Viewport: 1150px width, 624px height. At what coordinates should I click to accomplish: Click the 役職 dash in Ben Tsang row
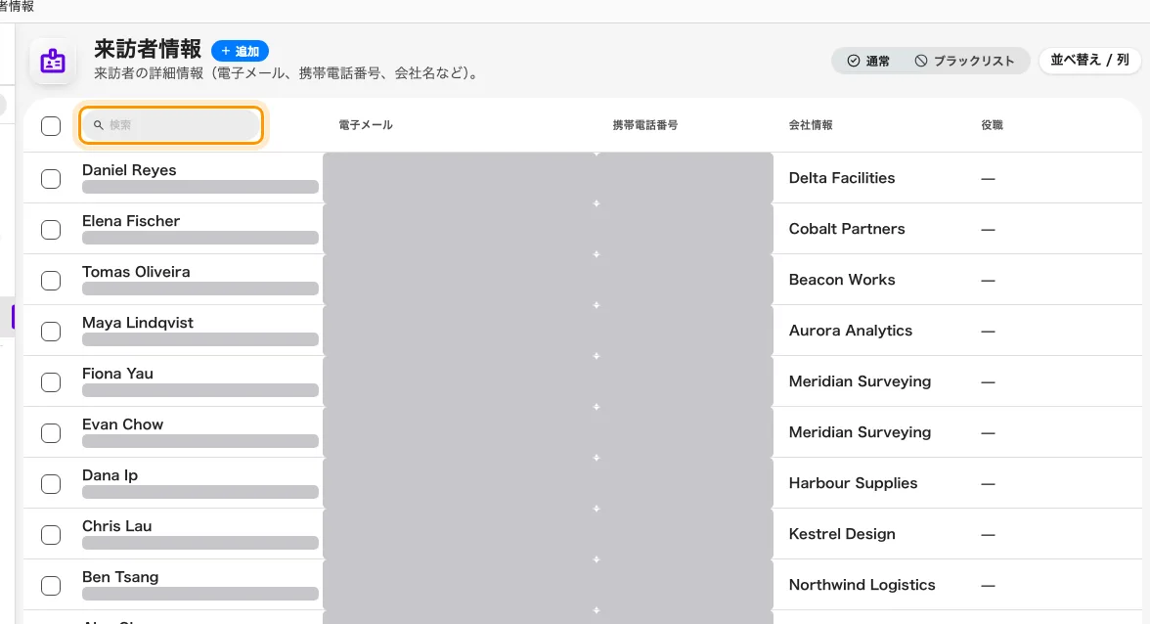tap(988, 586)
